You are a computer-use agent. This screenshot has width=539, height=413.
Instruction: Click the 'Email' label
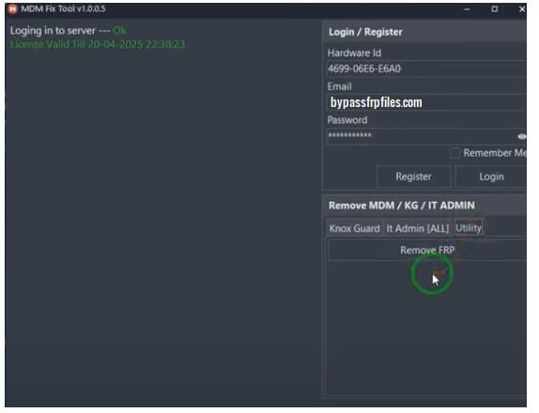(x=339, y=86)
